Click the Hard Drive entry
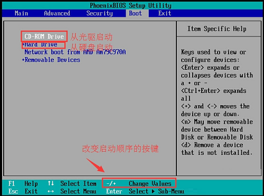This screenshot has width=264, height=196. 41,44
